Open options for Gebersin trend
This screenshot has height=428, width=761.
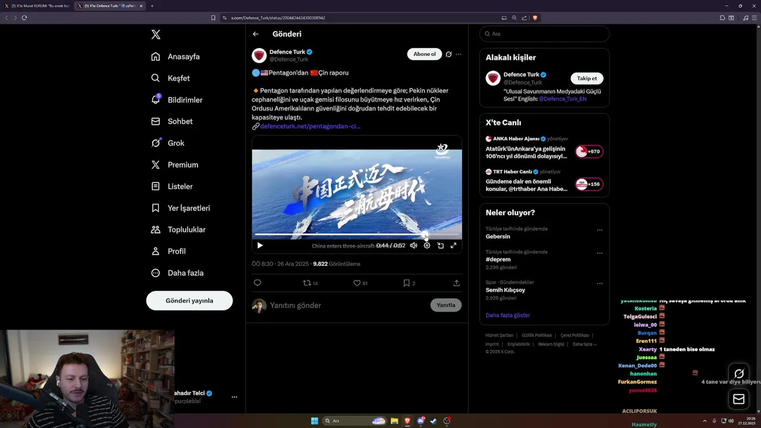(x=600, y=230)
